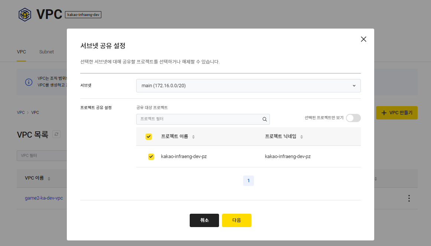The height and width of the screenshot is (246, 431).
Task: Enable the 선택된 프로젝트만 보기 toggle
Action: click(x=353, y=118)
